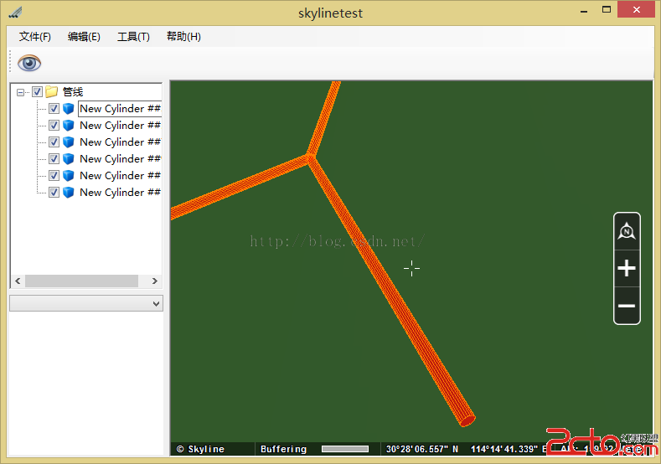Image resolution: width=661 pixels, height=464 pixels.
Task: Maximize the skylinetest window
Action: [x=607, y=10]
